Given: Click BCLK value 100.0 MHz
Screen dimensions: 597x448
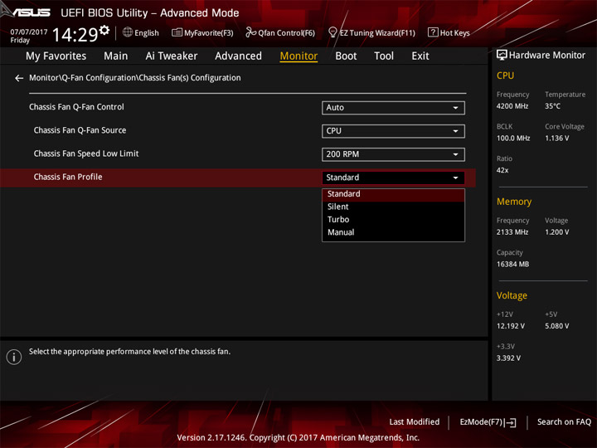Looking at the screenshot, I should (x=513, y=139).
